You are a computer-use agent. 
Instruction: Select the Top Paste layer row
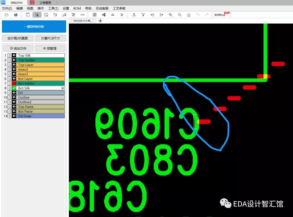tap(36, 107)
